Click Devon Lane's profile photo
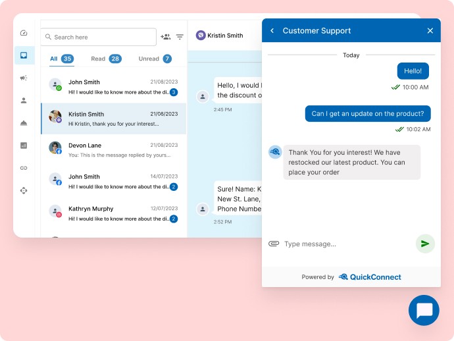 [55, 147]
